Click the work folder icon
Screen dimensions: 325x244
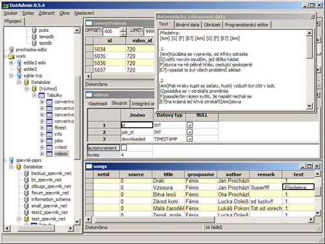coord(11,57)
